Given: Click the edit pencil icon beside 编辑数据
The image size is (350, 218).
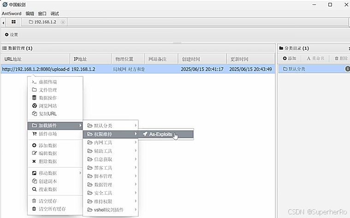Looking at the screenshot, I should point(34,153).
